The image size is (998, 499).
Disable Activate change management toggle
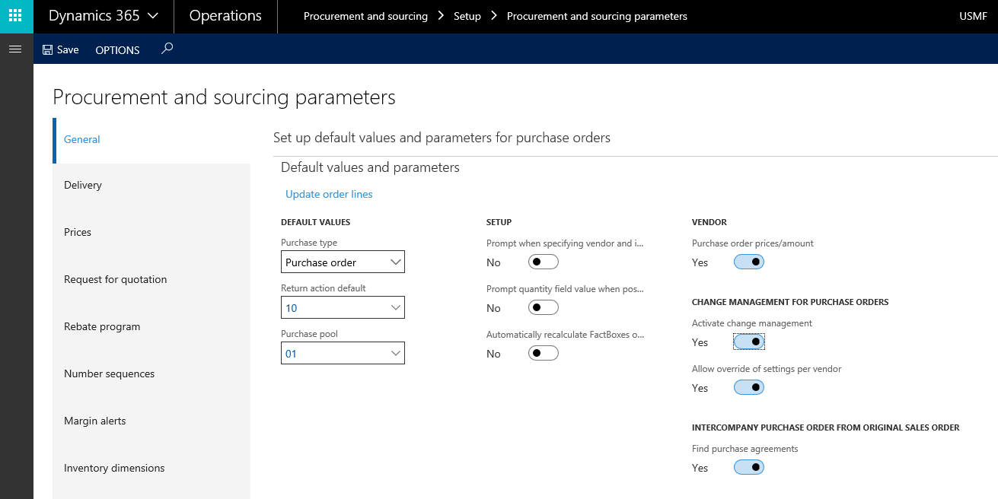pyautogui.click(x=748, y=342)
